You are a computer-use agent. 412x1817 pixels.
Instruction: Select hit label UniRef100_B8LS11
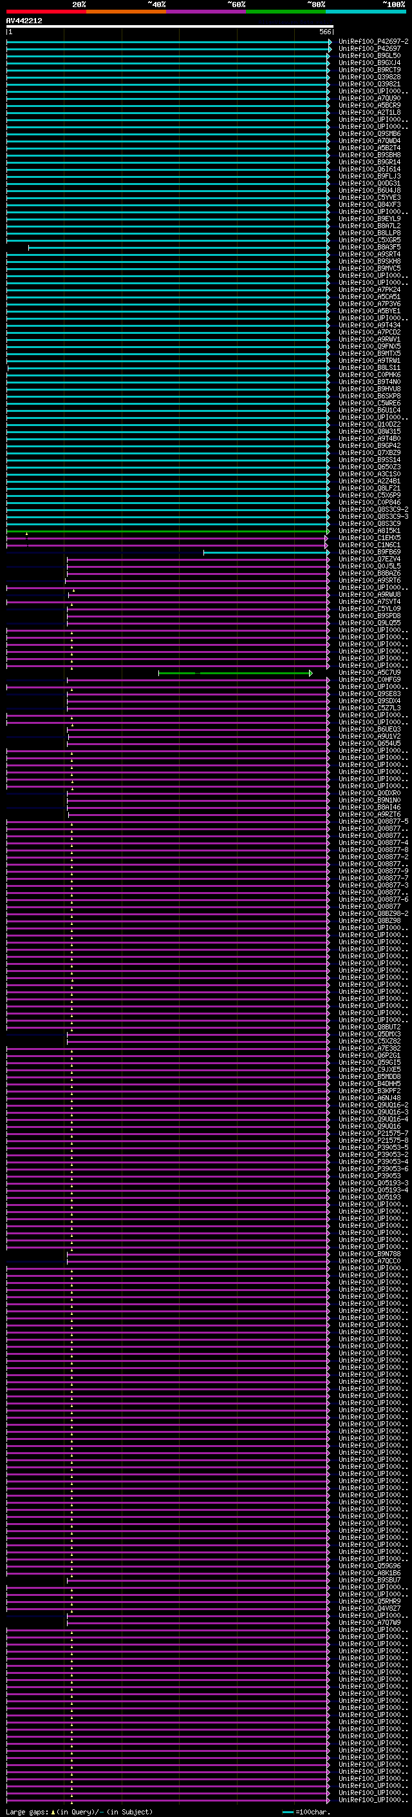point(370,367)
